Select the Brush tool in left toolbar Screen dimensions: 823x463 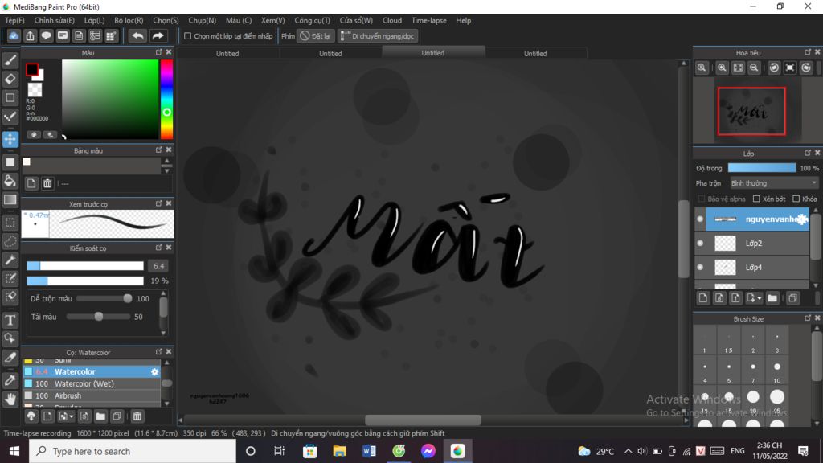10,61
